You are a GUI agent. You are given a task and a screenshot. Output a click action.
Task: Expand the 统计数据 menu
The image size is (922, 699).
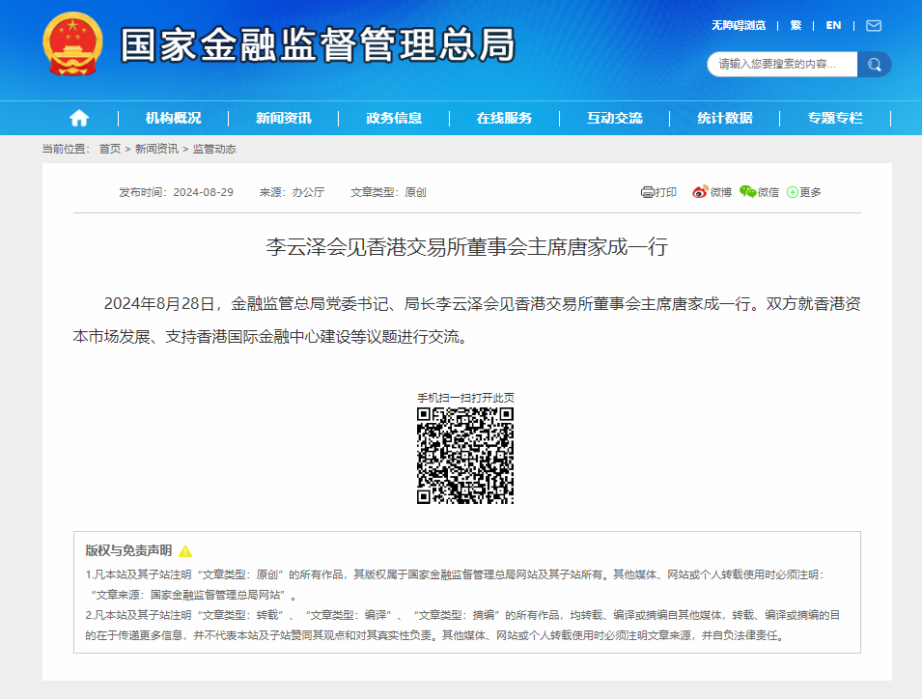(x=725, y=118)
